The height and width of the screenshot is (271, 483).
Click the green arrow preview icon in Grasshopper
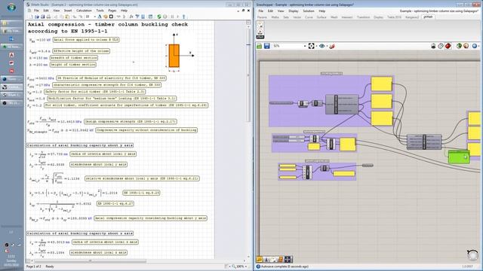[x=459, y=46]
